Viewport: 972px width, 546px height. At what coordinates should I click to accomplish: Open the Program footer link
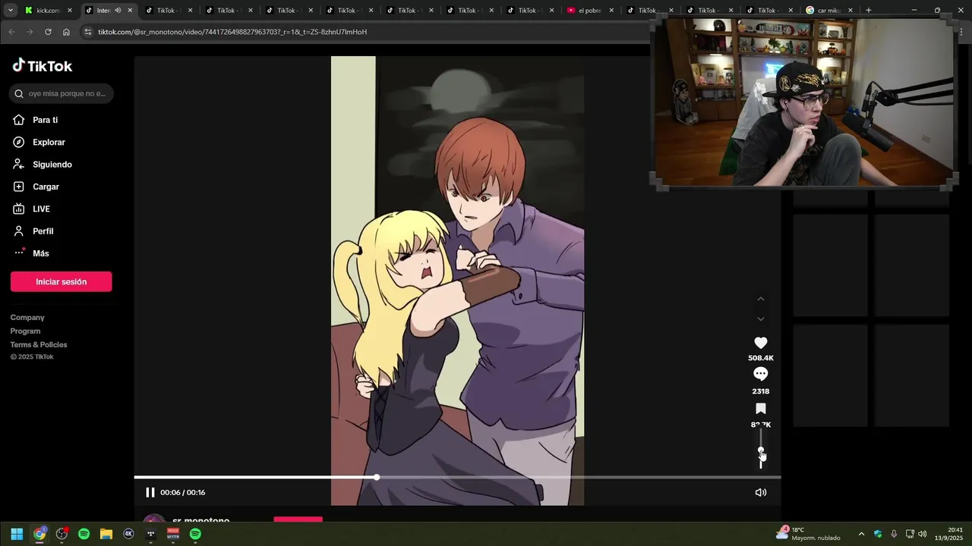point(25,331)
